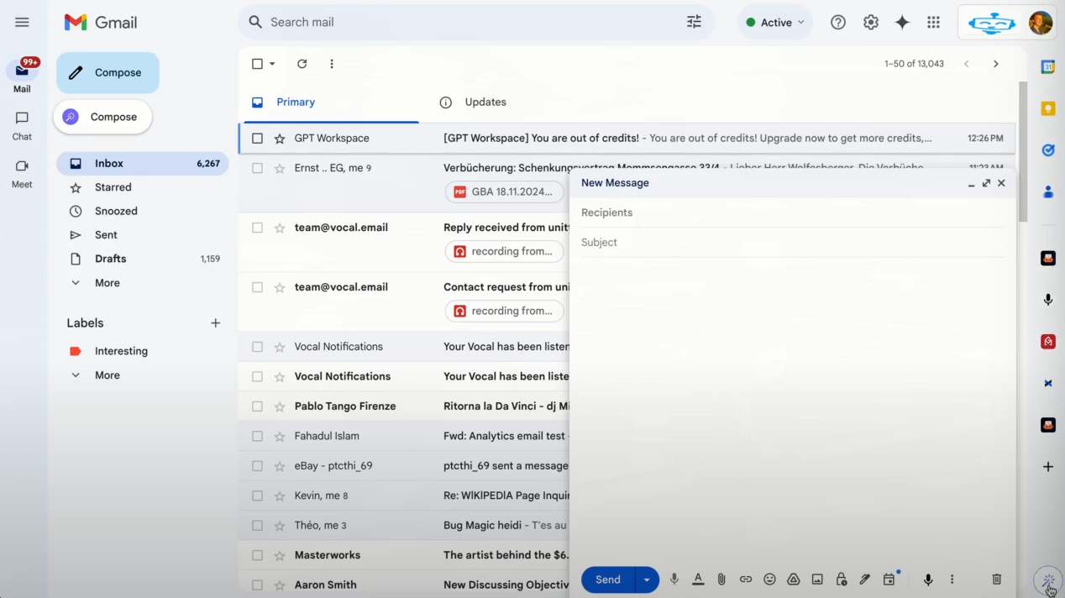The width and height of the screenshot is (1065, 598).
Task: Toggle the select all checkbox
Action: pos(258,64)
